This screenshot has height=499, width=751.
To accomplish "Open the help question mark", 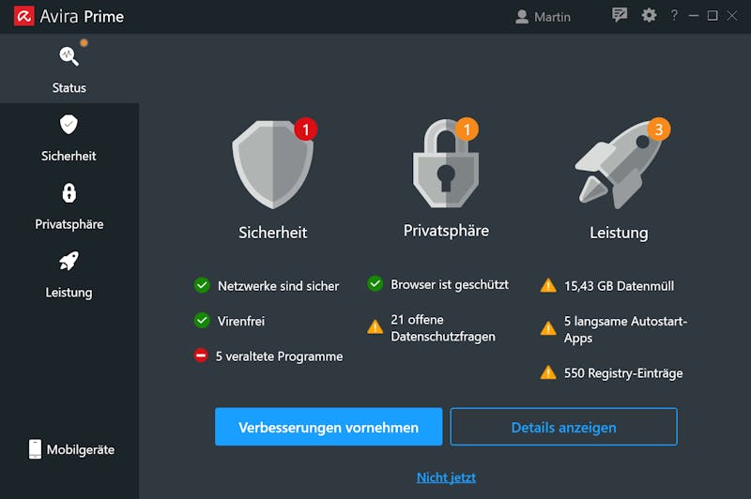I will coord(674,15).
